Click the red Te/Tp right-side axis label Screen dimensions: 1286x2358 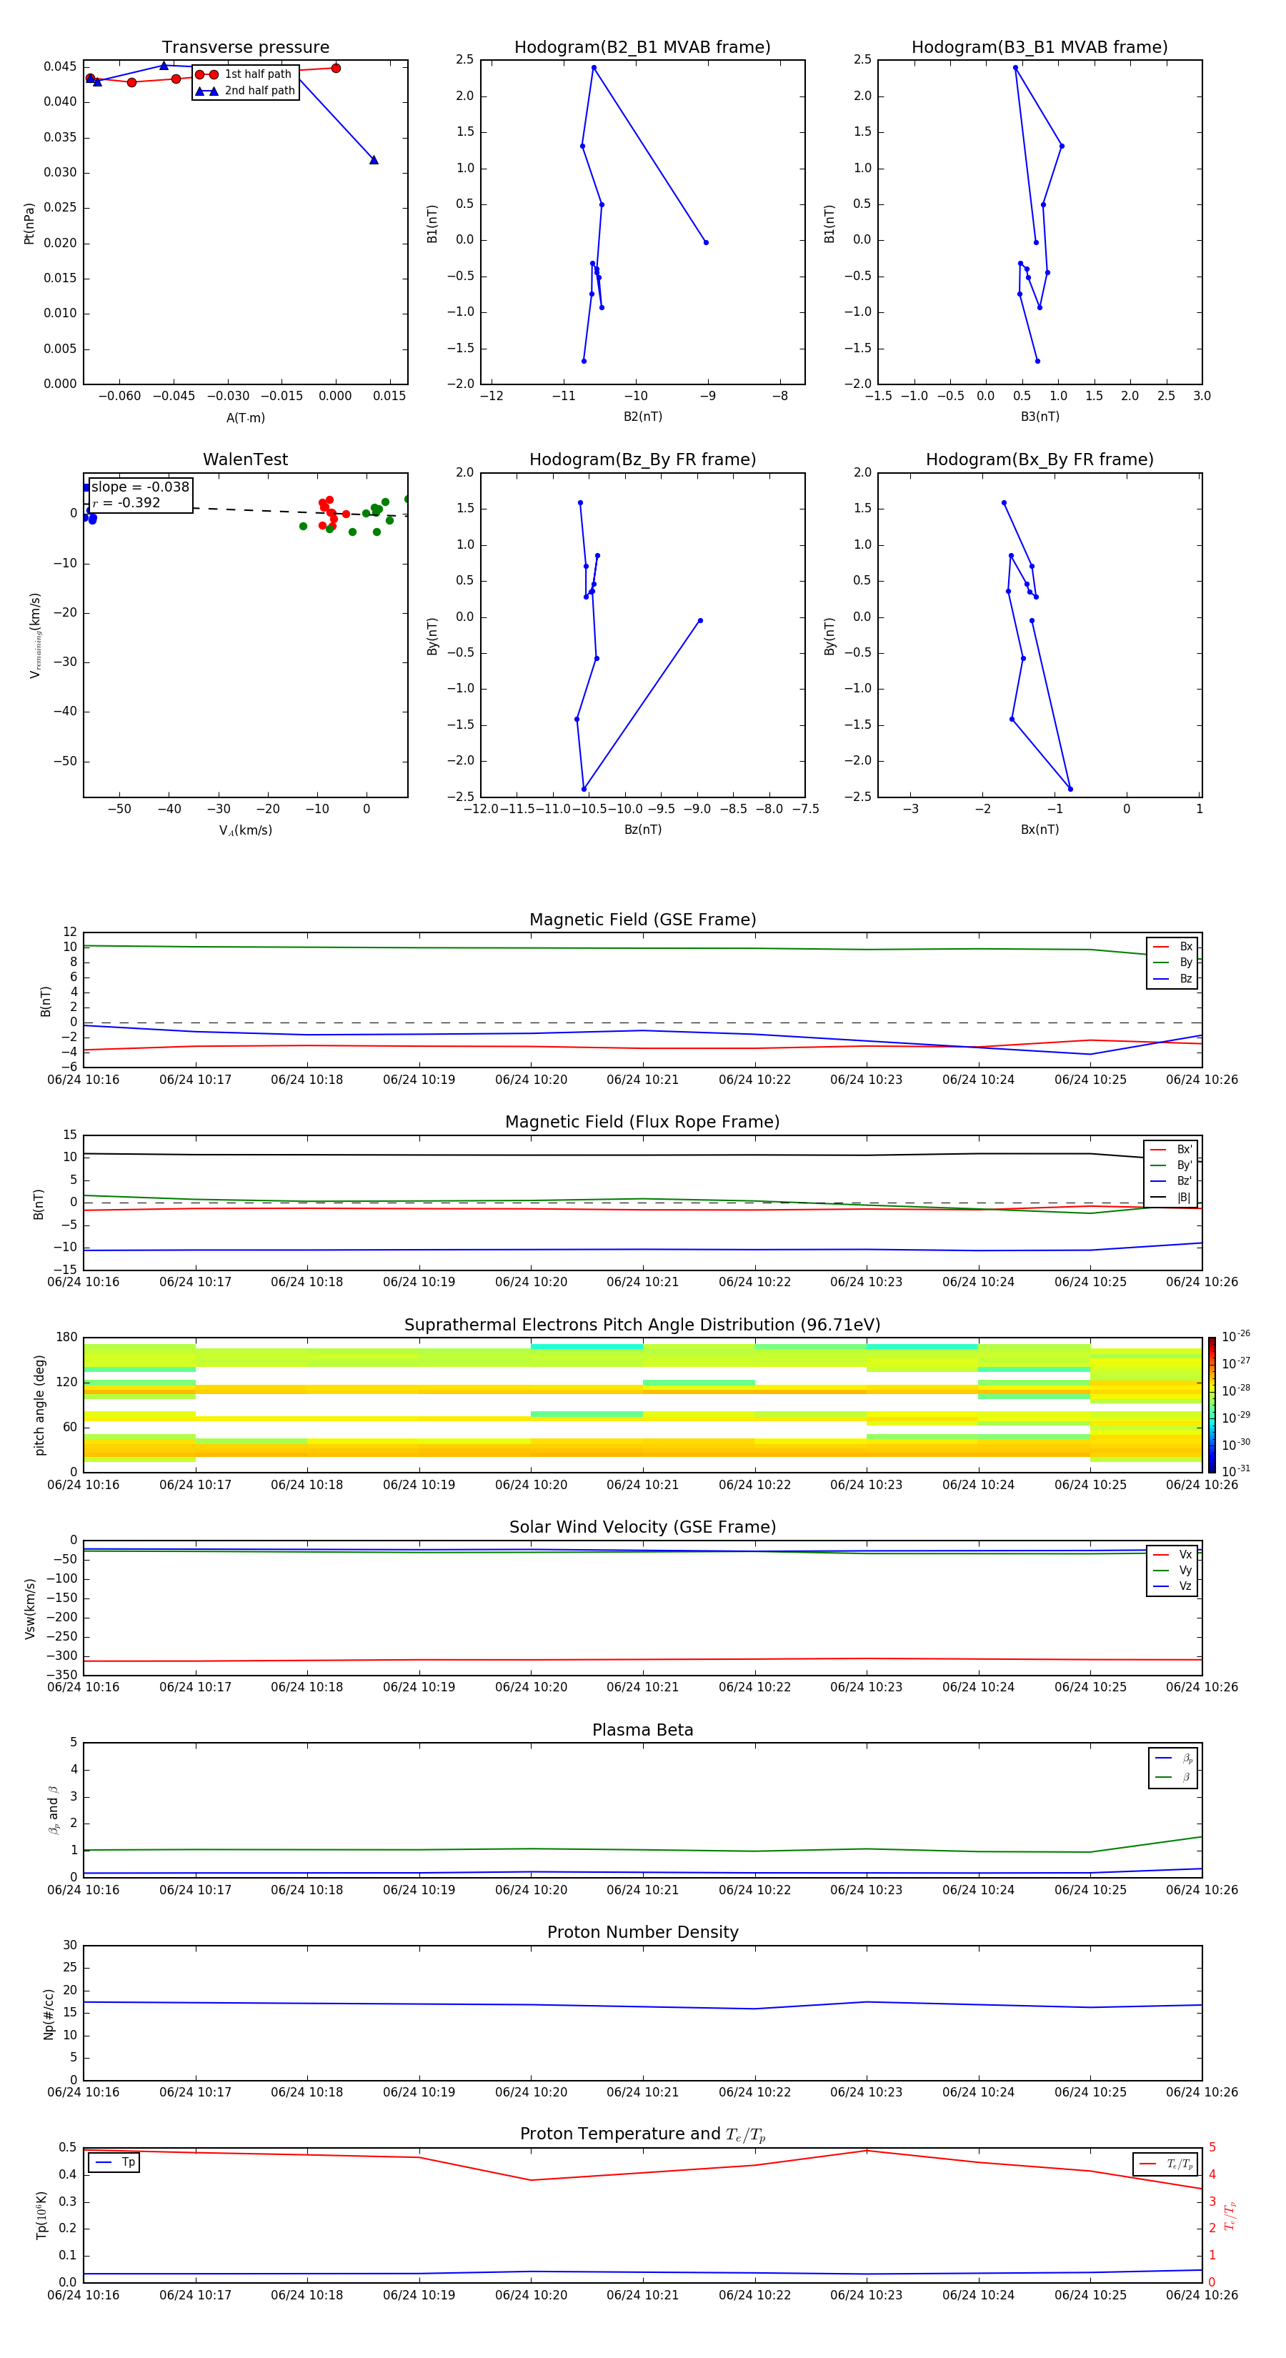pos(1230,2215)
